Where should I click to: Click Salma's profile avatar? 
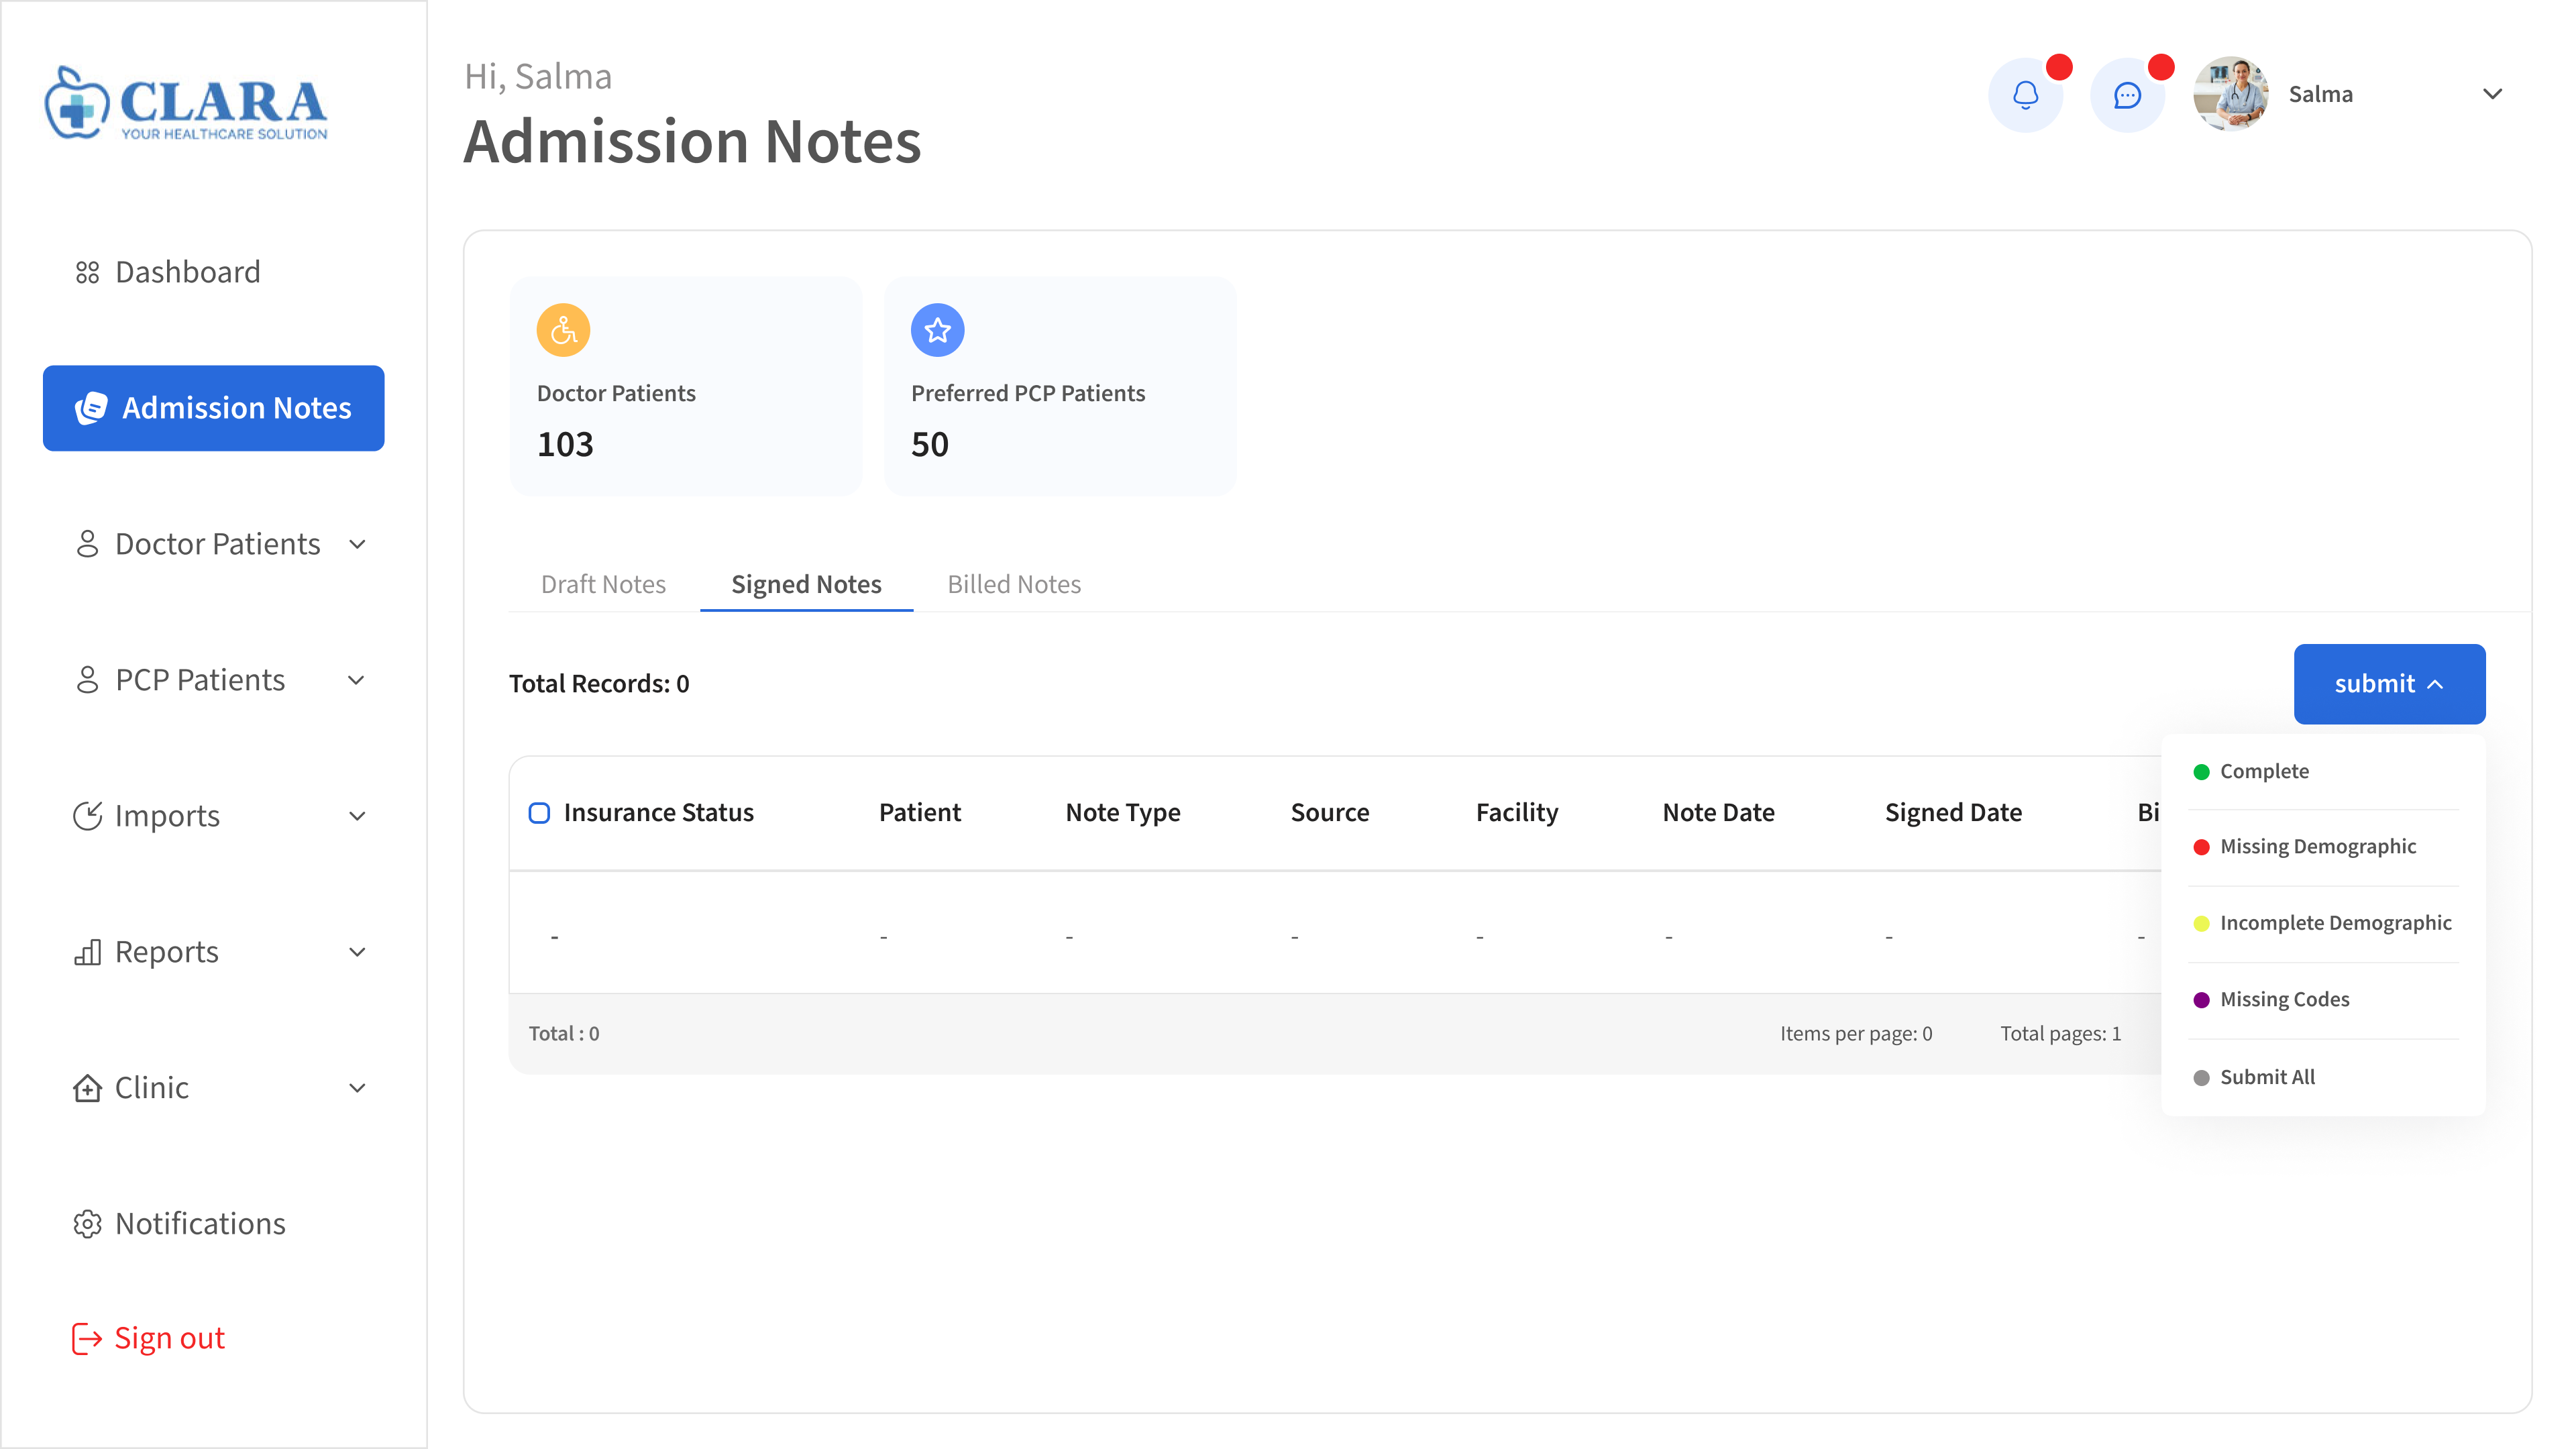point(2230,94)
